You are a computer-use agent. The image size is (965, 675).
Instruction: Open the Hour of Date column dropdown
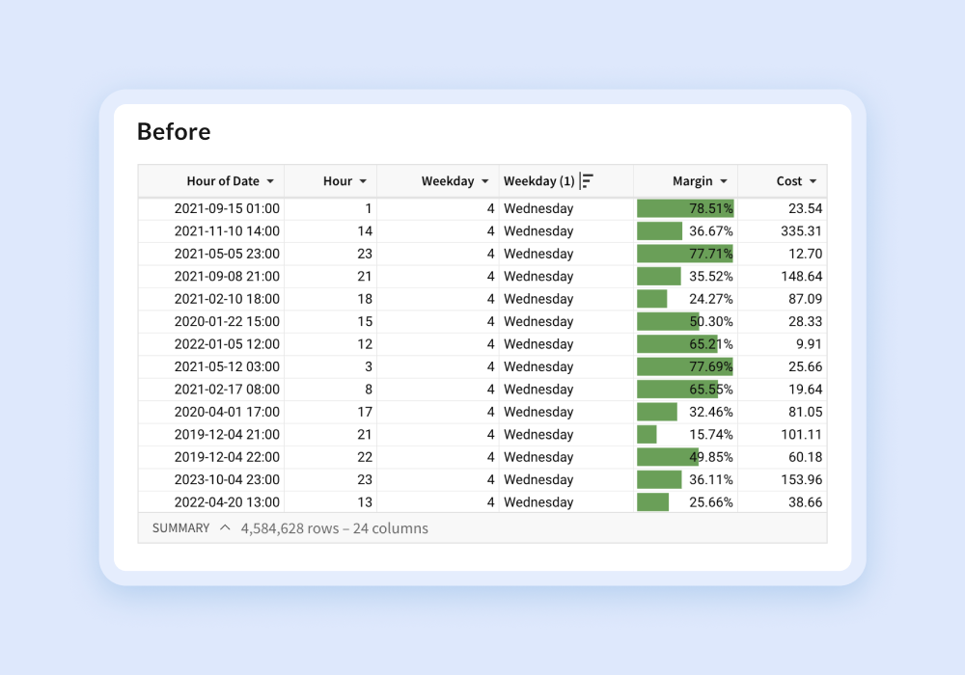click(x=269, y=181)
